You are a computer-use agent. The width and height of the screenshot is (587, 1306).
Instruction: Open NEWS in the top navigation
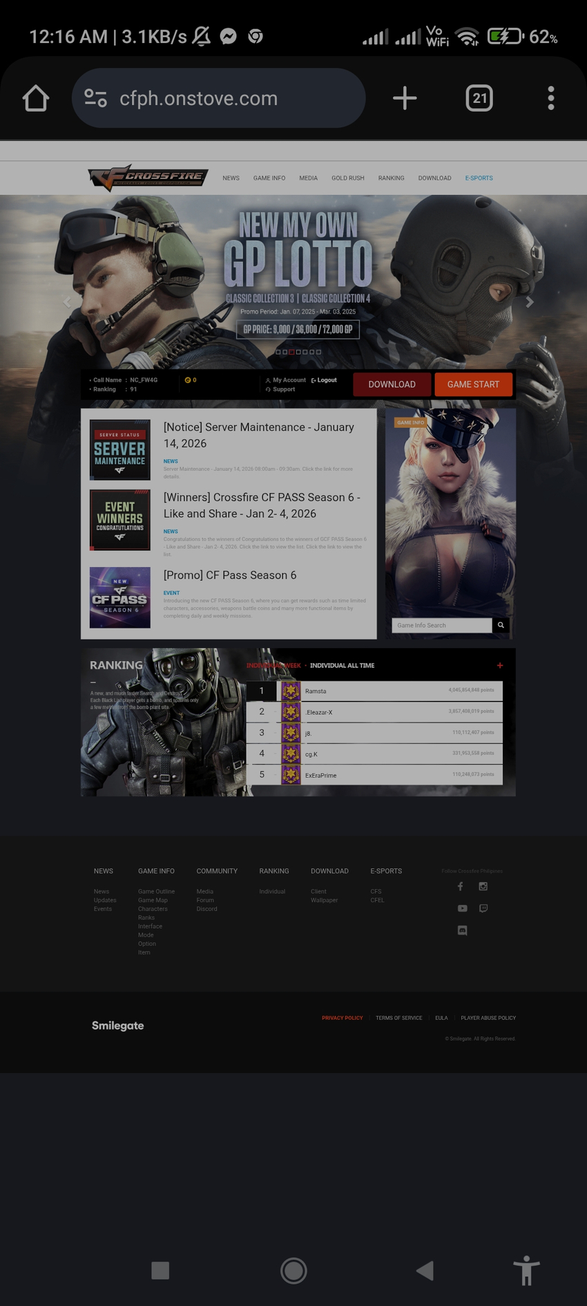click(231, 178)
